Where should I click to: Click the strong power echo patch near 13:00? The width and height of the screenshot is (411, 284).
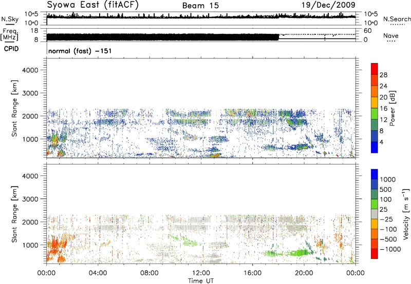215,155
